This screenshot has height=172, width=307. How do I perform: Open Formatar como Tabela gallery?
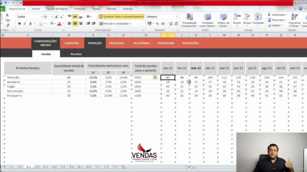(x=208, y=21)
